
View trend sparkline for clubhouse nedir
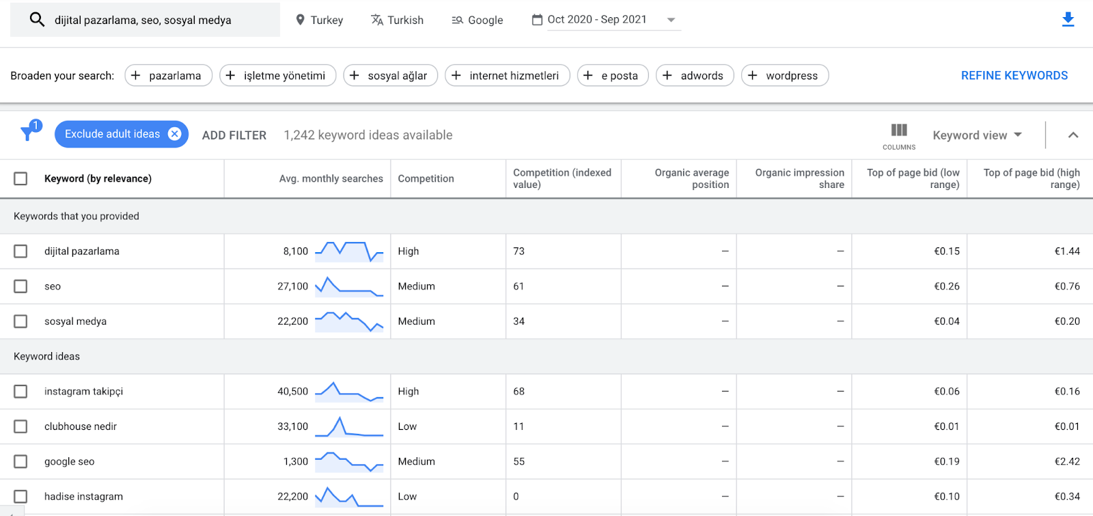tap(349, 426)
